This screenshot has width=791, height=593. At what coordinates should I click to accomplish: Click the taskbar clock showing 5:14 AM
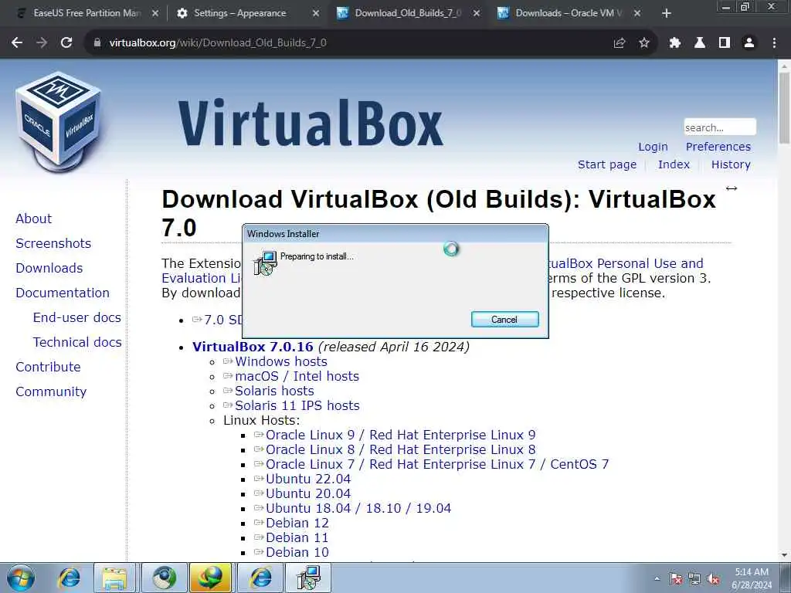pyautogui.click(x=751, y=578)
